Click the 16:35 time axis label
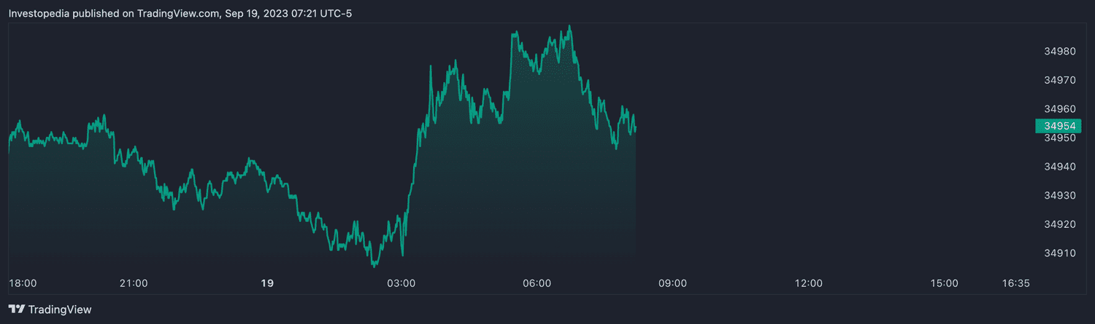 click(1015, 283)
